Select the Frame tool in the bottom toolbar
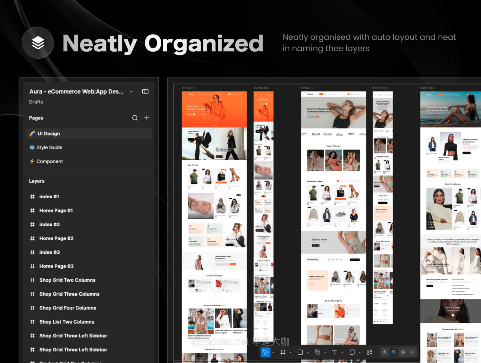This screenshot has height=363, width=481. pos(283,352)
